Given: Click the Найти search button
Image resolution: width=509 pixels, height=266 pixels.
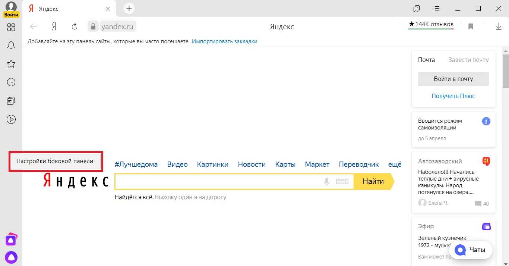Looking at the screenshot, I should 374,182.
